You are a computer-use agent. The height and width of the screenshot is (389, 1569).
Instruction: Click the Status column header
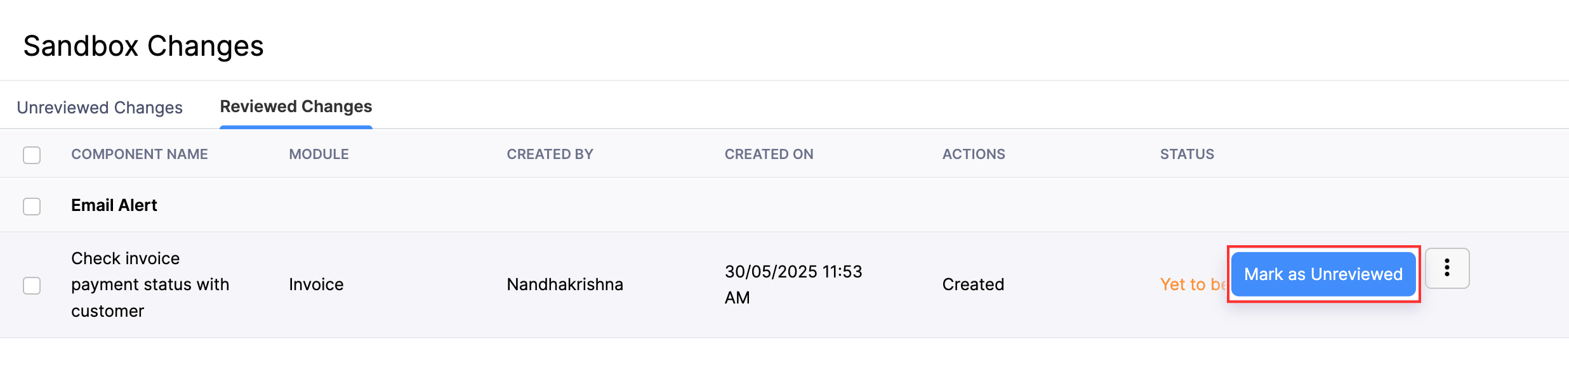[x=1187, y=155]
